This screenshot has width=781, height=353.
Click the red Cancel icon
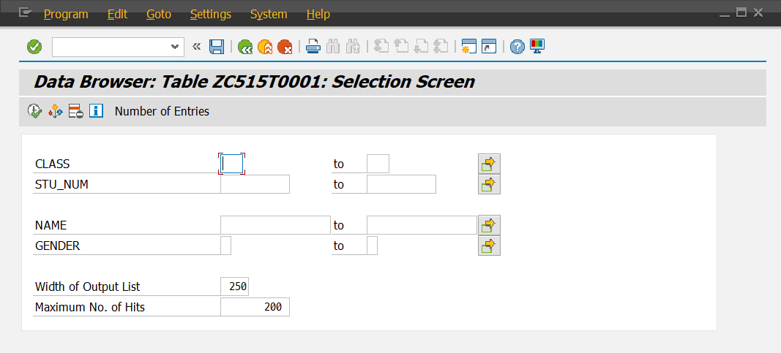click(x=285, y=47)
